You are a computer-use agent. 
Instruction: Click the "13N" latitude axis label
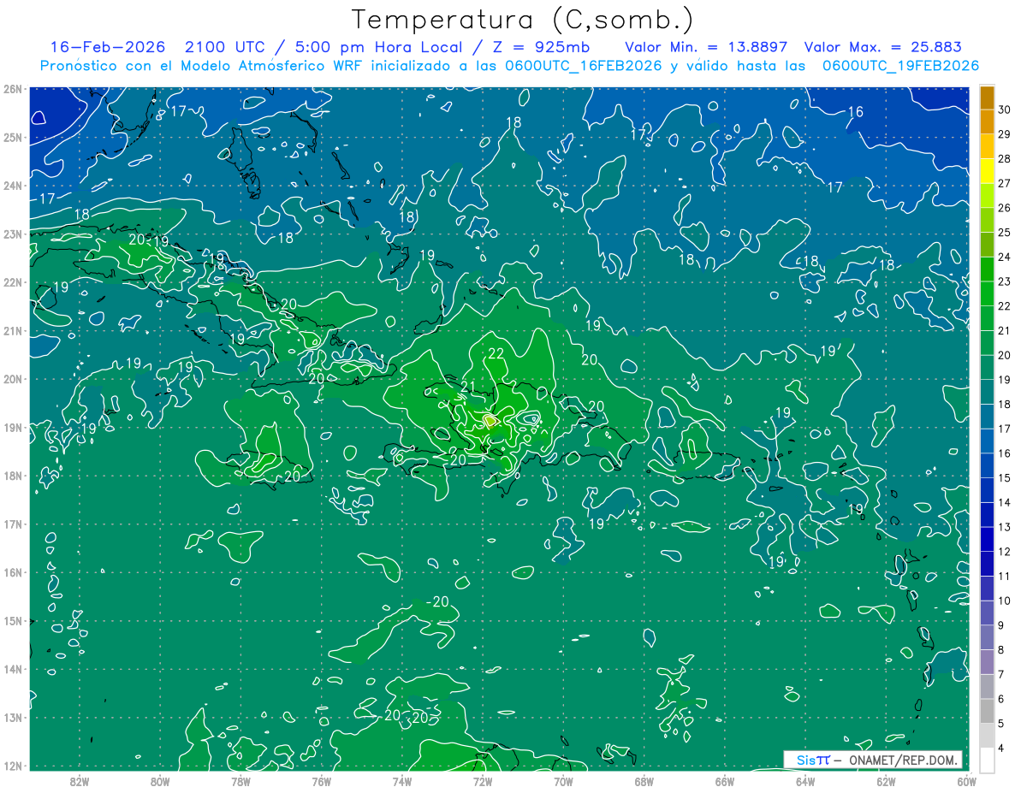coord(12,718)
